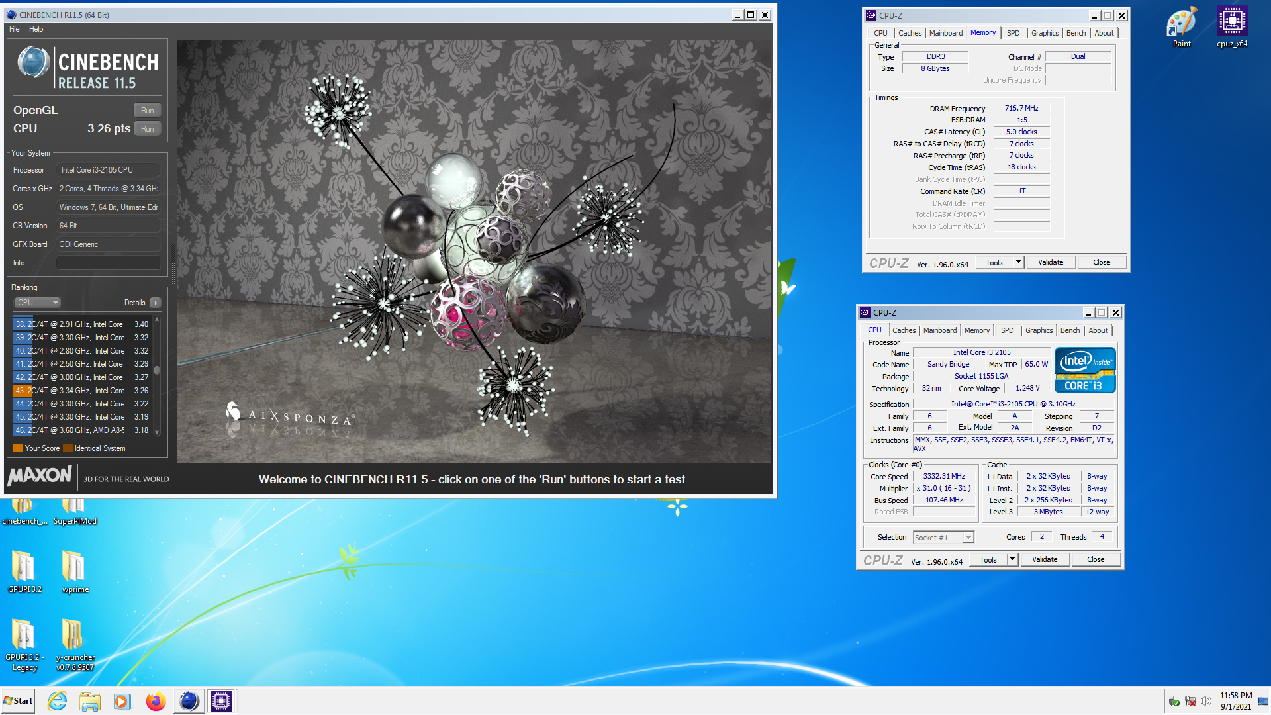Switch to Caches tab in Memory CPU-Z window

click(910, 33)
